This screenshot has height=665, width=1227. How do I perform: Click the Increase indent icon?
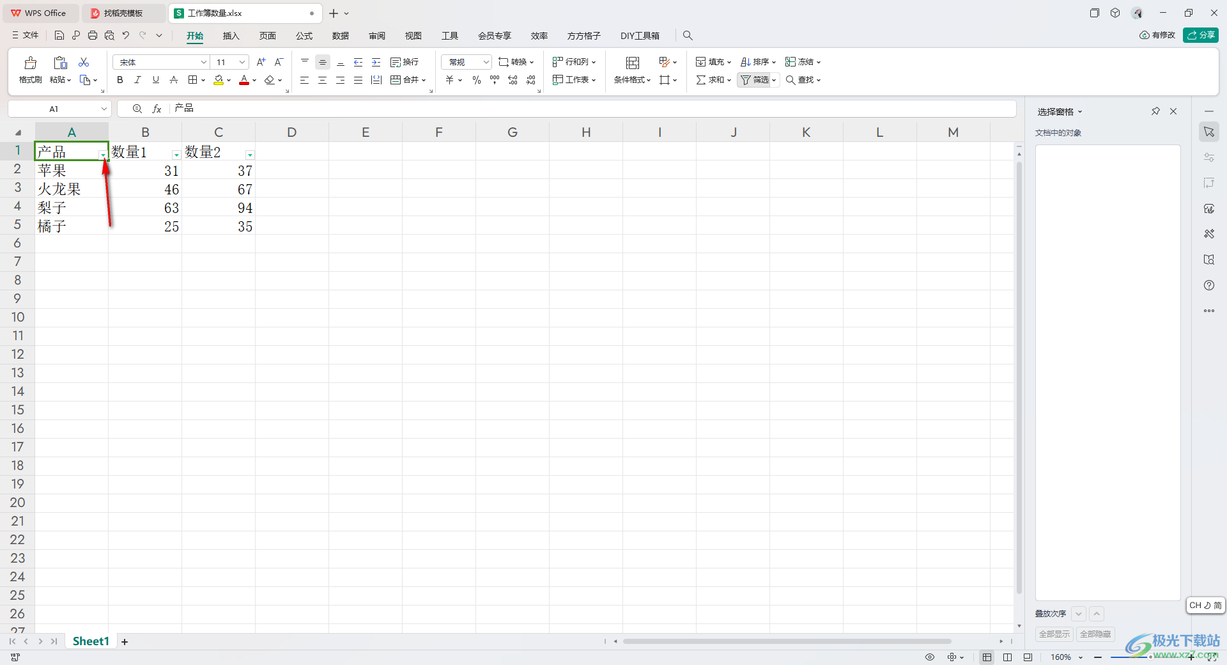tap(376, 62)
